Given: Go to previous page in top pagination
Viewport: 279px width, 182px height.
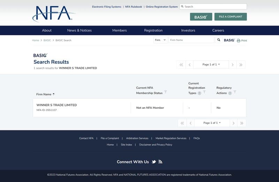Looking at the screenshot, I should point(189,65).
